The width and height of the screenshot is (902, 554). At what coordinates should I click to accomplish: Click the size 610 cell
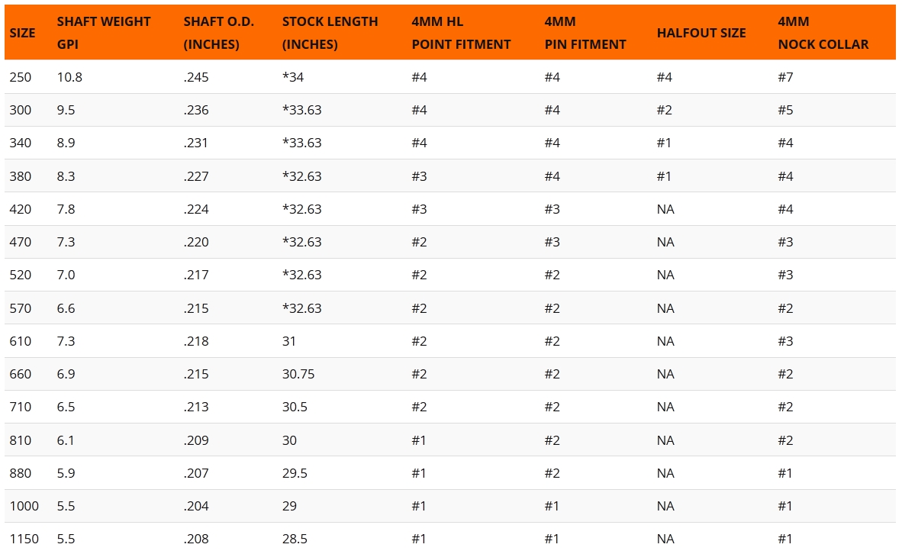(21, 341)
